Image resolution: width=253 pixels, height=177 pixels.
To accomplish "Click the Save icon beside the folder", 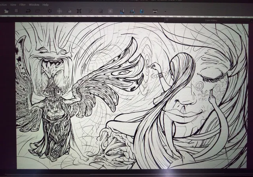I will [x=16, y=11].
